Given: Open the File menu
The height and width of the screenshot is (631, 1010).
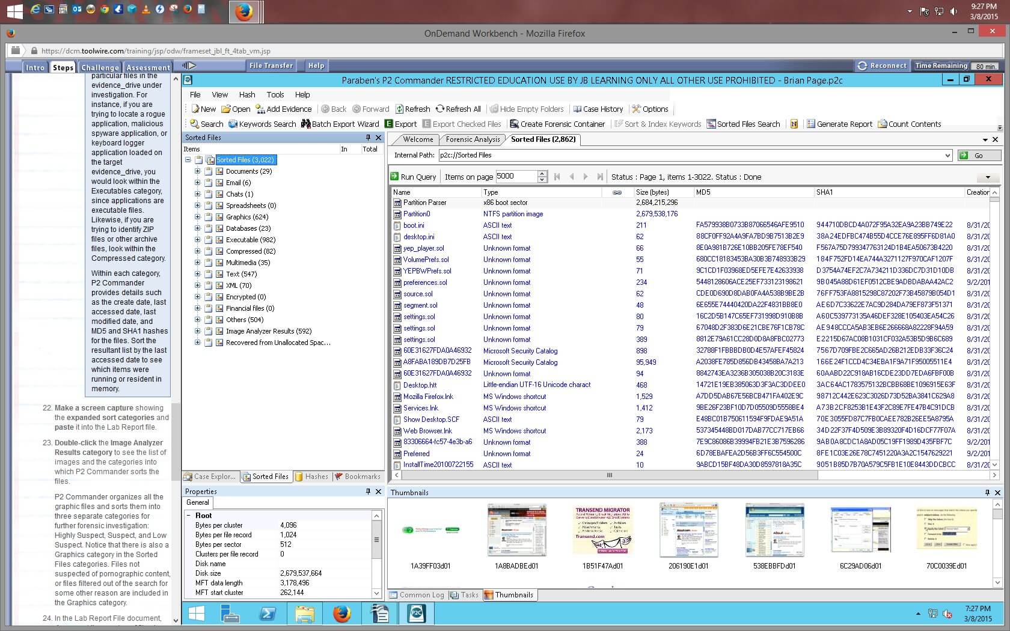Looking at the screenshot, I should (x=195, y=94).
